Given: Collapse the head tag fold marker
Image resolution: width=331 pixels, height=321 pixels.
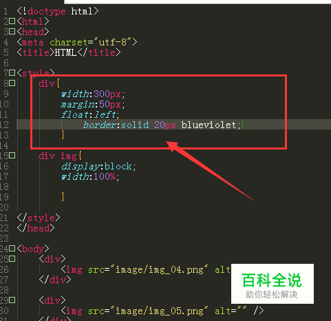Looking at the screenshot, I should click(12, 31).
